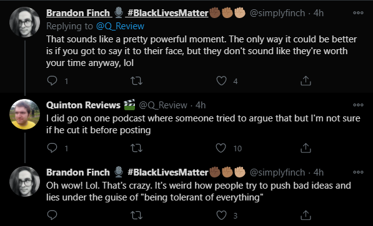373x226 pixels.
Task: Like the last tweet with 3 likes
Action: [x=221, y=215]
